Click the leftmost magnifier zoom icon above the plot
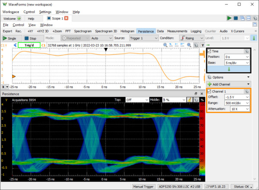Screen dimensions: 259x190 [x=166, y=44]
